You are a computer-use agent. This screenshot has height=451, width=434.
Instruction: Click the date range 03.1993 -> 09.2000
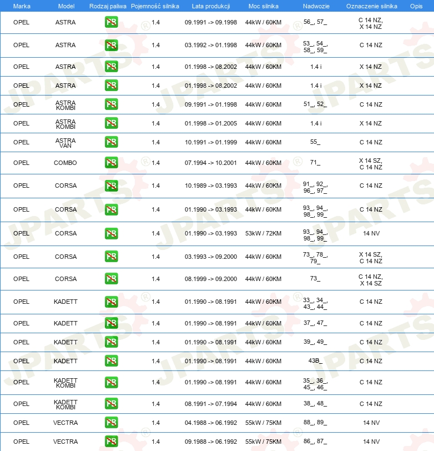point(211,257)
